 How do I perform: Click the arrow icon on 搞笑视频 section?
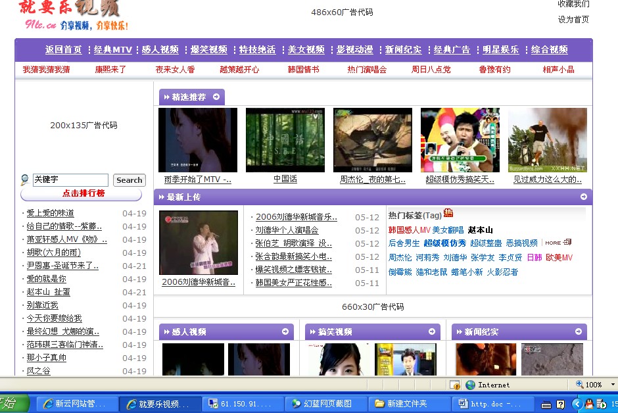coord(431,331)
